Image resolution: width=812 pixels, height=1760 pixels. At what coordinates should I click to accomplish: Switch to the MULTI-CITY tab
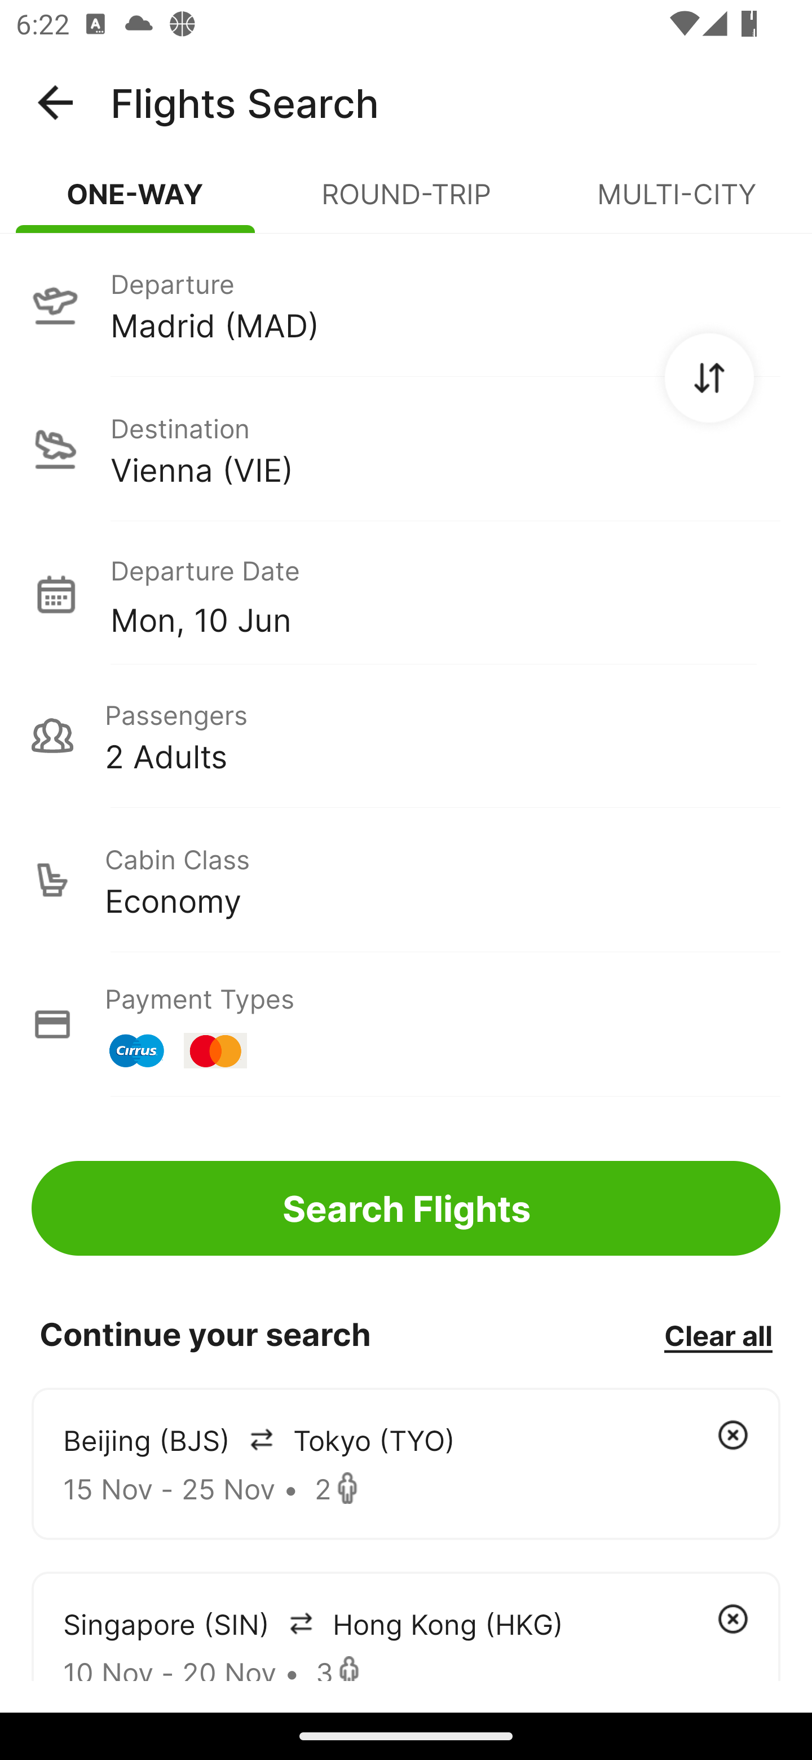click(676, 195)
